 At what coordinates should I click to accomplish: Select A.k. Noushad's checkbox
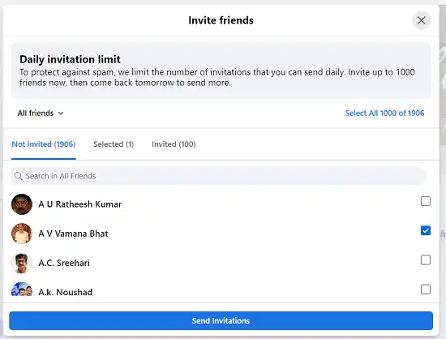(x=426, y=290)
